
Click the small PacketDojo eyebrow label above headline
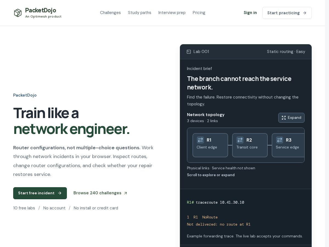pos(25,95)
